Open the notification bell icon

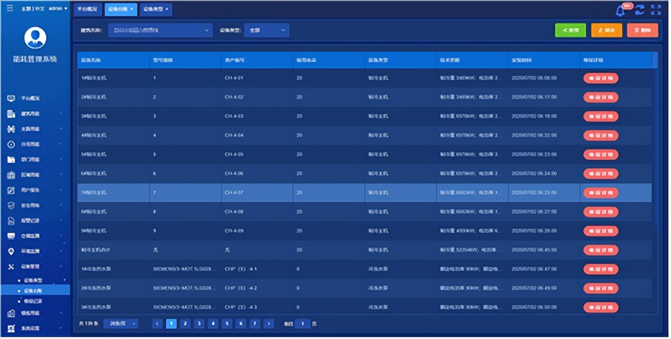tap(620, 10)
